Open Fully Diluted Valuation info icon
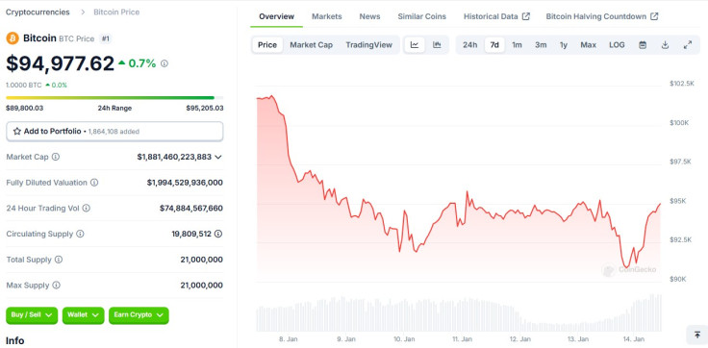This screenshot has width=708, height=348. 94,183
